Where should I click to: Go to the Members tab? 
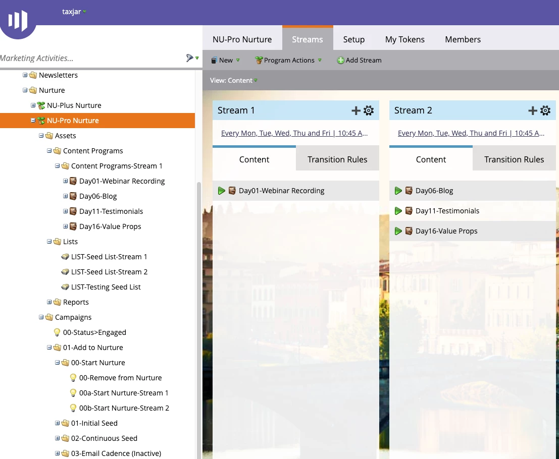(463, 39)
